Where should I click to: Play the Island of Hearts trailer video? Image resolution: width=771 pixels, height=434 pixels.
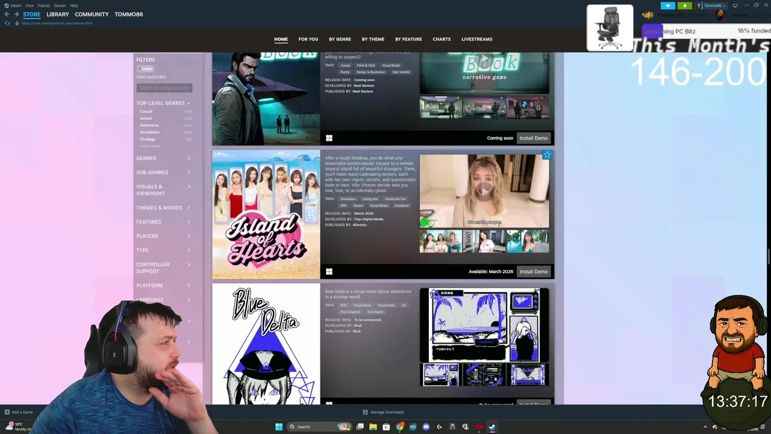tap(484, 191)
